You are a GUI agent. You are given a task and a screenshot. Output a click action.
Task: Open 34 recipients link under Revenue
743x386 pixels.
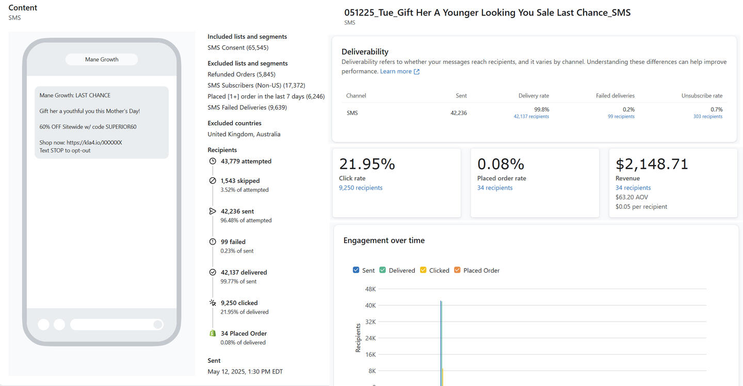(633, 188)
